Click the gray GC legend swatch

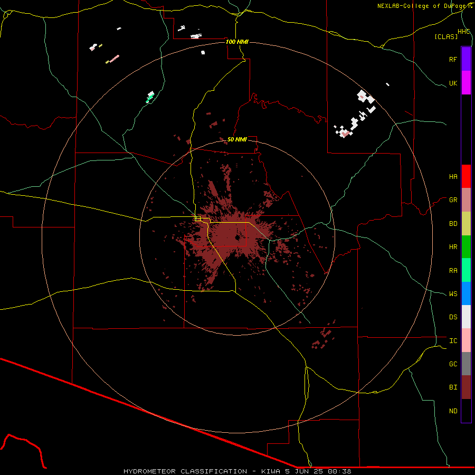466,364
